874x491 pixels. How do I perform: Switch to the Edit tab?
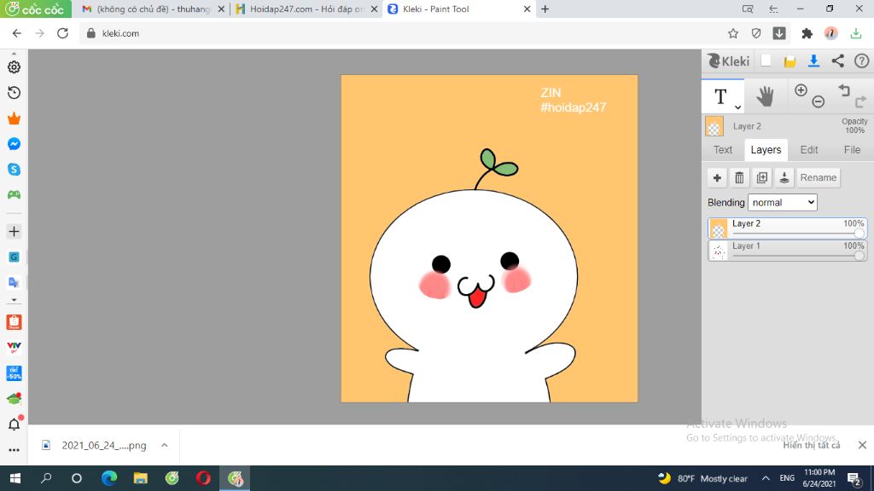coord(809,150)
